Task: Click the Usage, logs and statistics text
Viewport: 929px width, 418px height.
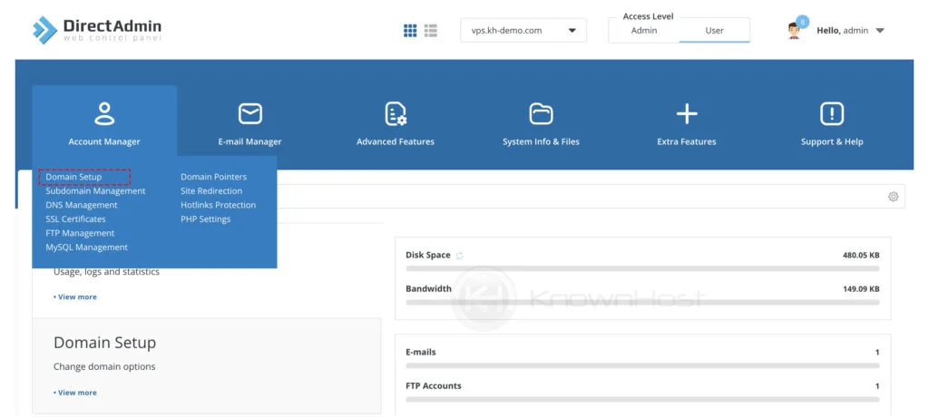Action: 107,272
